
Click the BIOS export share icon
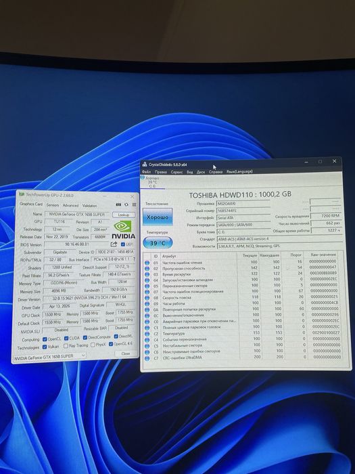[x=114, y=244]
